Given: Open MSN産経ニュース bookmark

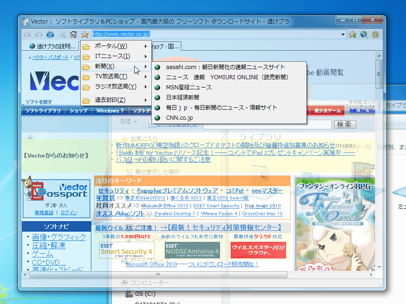Looking at the screenshot, I should 229,88.
